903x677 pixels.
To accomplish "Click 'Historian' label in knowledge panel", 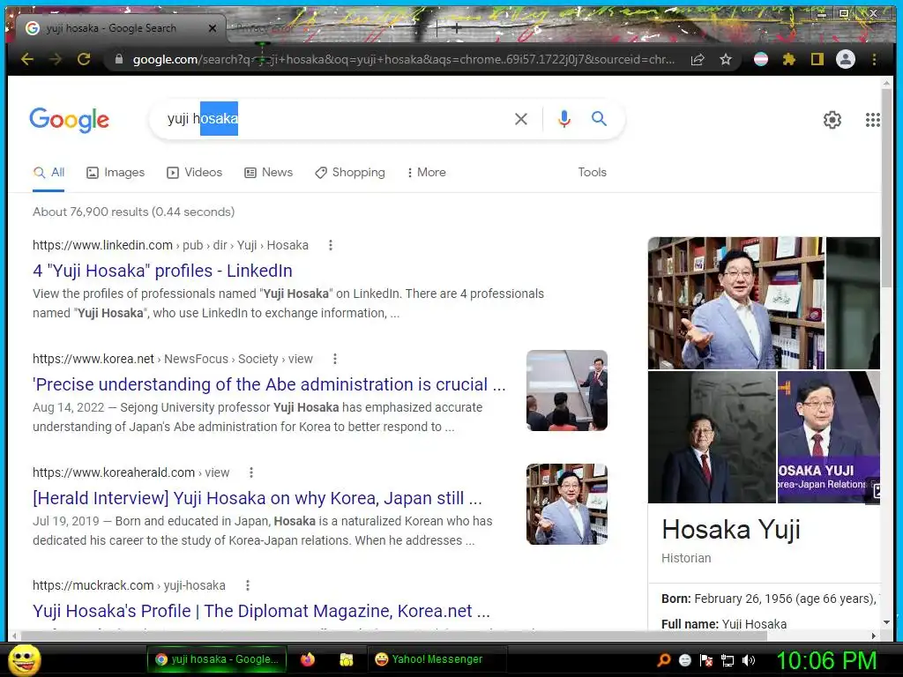I will click(686, 558).
